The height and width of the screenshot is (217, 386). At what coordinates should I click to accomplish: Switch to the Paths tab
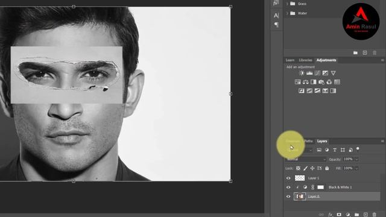tap(308, 141)
